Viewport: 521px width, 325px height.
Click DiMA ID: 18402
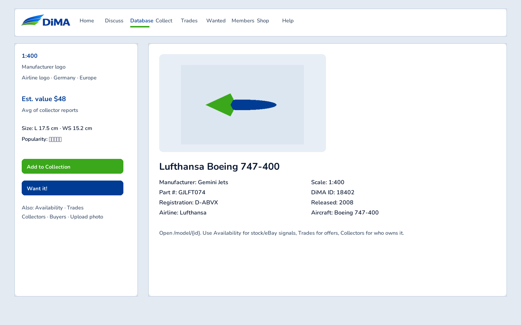click(333, 192)
